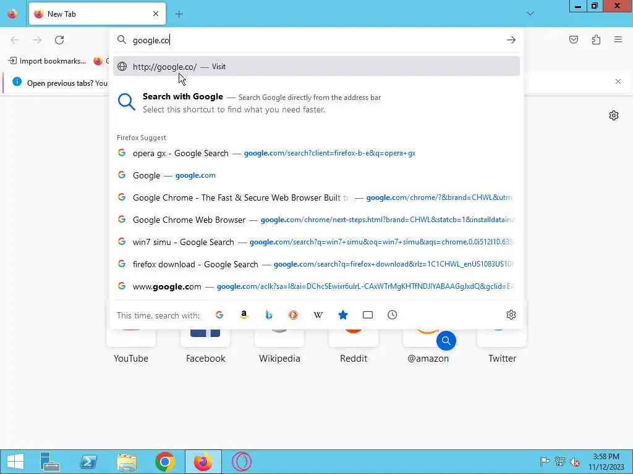This screenshot has width=633, height=474.
Task: Open the list all tabs chevron
Action: pos(530,14)
